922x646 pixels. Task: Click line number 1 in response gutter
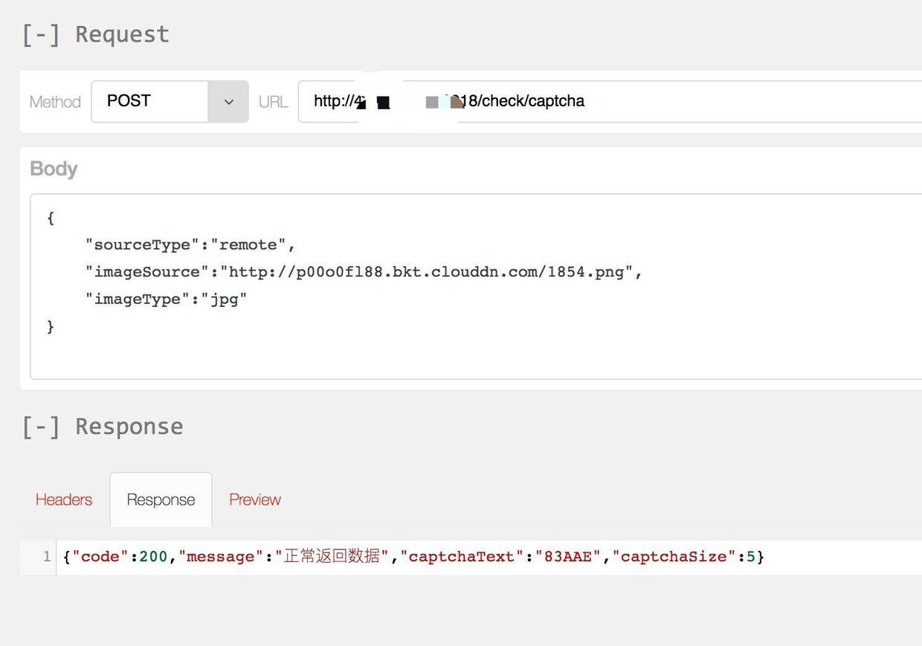pos(47,557)
